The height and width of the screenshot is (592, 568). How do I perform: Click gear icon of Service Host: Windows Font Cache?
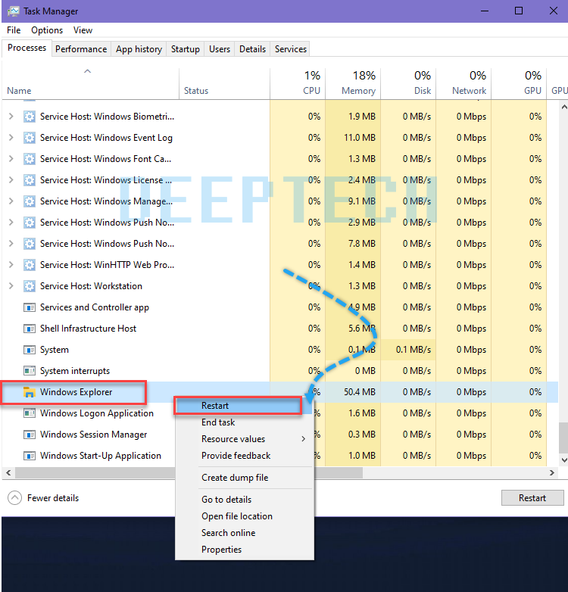click(29, 159)
